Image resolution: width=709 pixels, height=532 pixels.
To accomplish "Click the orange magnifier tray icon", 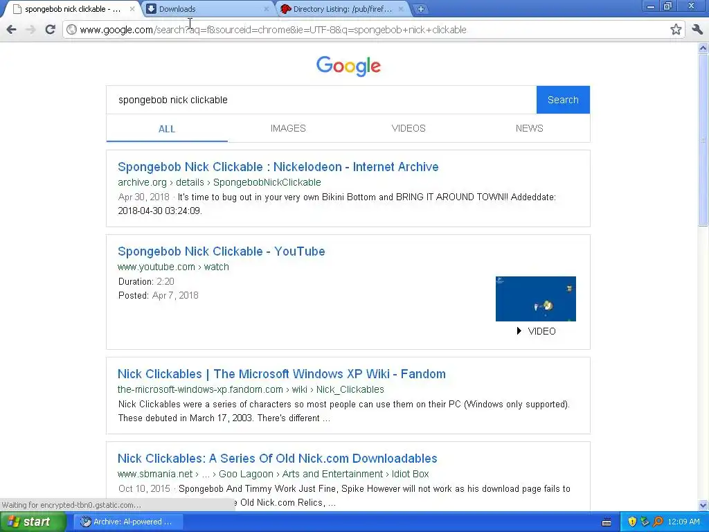I will pos(658,522).
